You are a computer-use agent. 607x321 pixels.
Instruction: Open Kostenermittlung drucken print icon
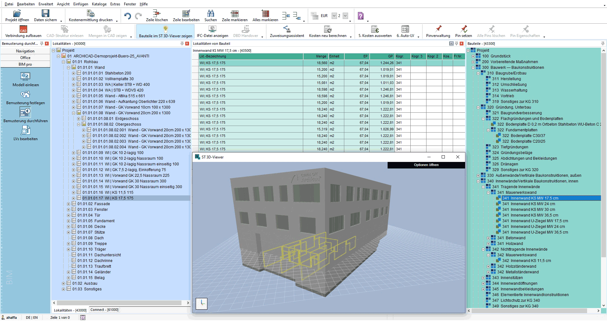click(90, 13)
